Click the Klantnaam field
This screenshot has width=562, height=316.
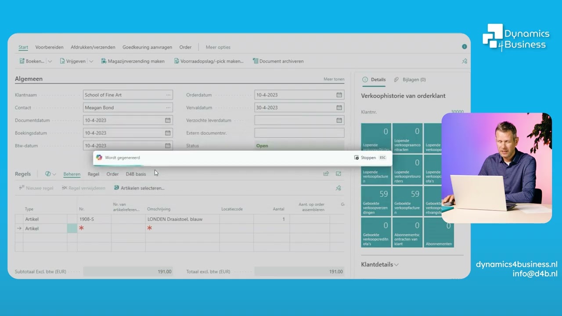point(128,95)
